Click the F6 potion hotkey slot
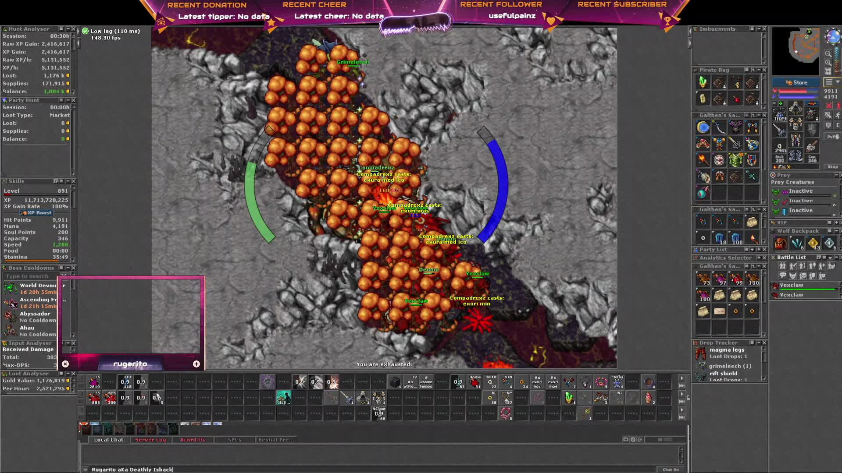 pyautogui.click(x=94, y=382)
